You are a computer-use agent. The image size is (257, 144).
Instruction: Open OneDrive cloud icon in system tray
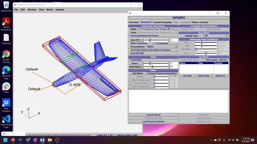coord(215,140)
